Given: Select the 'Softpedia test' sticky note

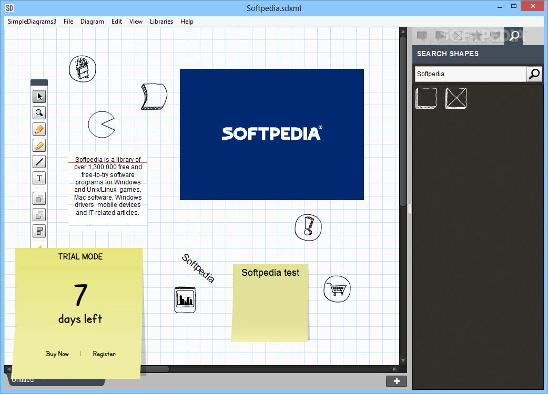Looking at the screenshot, I should (x=270, y=303).
